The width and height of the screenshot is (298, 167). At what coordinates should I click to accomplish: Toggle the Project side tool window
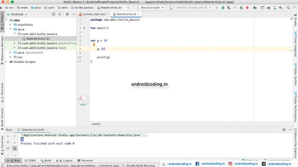click(2, 21)
